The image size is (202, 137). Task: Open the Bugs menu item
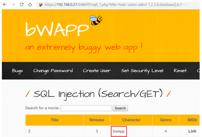click(x=17, y=71)
